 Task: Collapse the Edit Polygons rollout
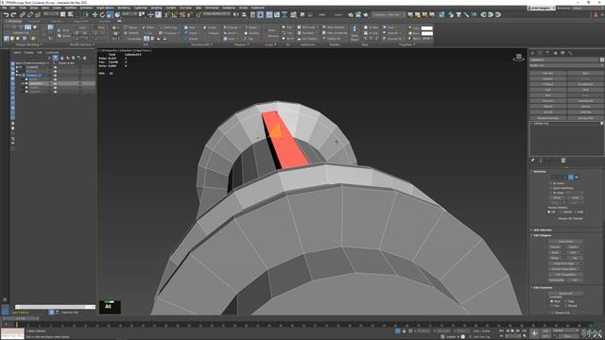tap(542, 235)
